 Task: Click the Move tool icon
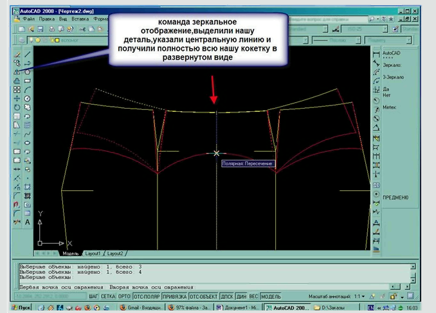tap(17, 99)
